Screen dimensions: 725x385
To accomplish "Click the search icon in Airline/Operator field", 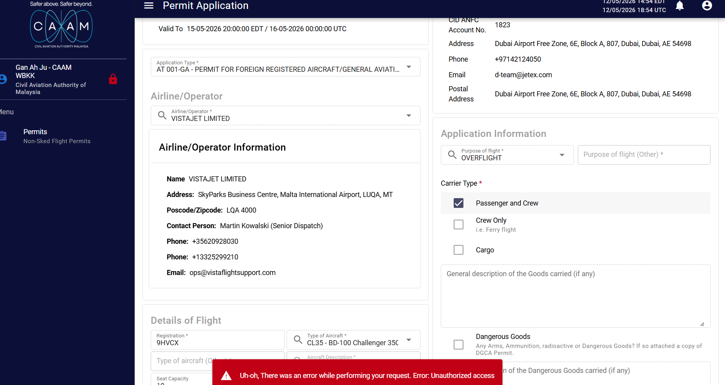I will coord(162,115).
